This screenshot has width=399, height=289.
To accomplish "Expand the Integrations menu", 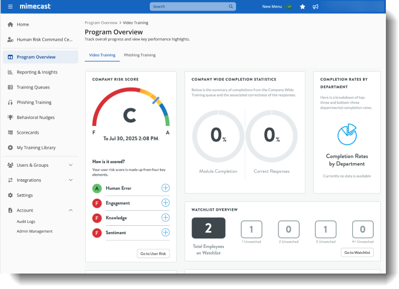I will 71,180.
